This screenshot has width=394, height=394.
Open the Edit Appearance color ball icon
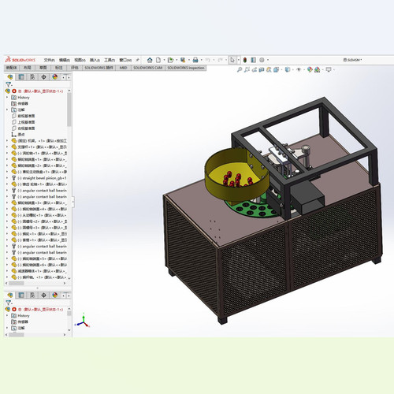[310, 69]
